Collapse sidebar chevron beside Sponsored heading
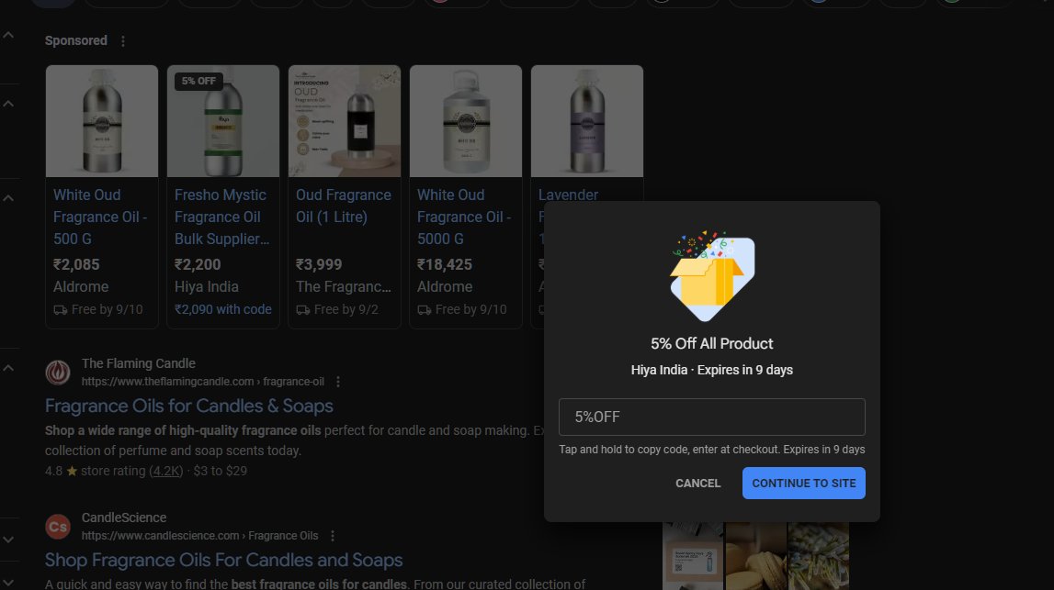This screenshot has width=1054, height=590. (x=8, y=35)
